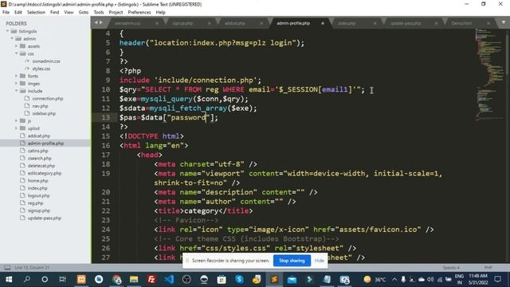Viewport: 510px width, 287px height.
Task: Open XAMPP from taskbar
Action: point(81,280)
